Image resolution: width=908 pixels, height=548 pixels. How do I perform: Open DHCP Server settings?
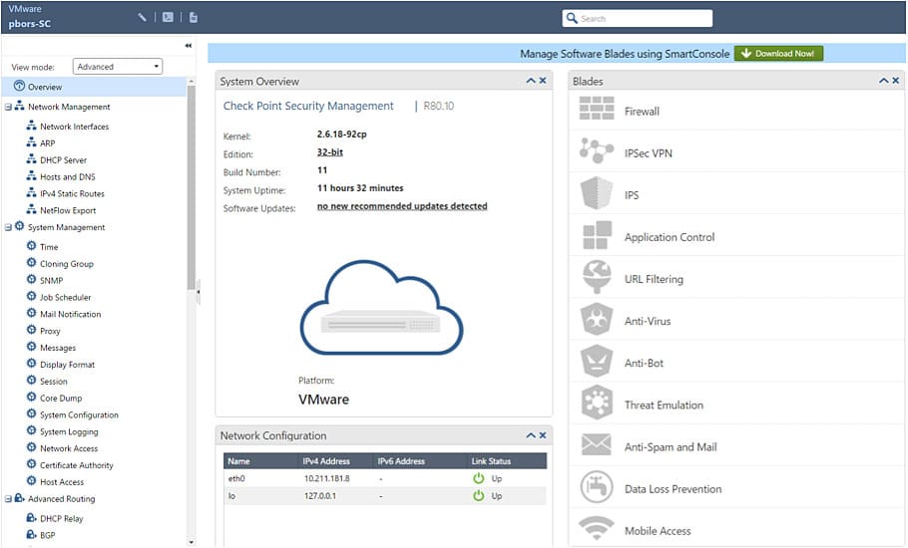click(x=63, y=160)
